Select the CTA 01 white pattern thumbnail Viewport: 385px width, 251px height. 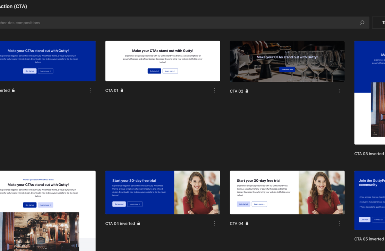163,61
